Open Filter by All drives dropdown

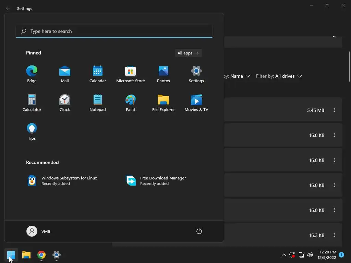pyautogui.click(x=279, y=76)
